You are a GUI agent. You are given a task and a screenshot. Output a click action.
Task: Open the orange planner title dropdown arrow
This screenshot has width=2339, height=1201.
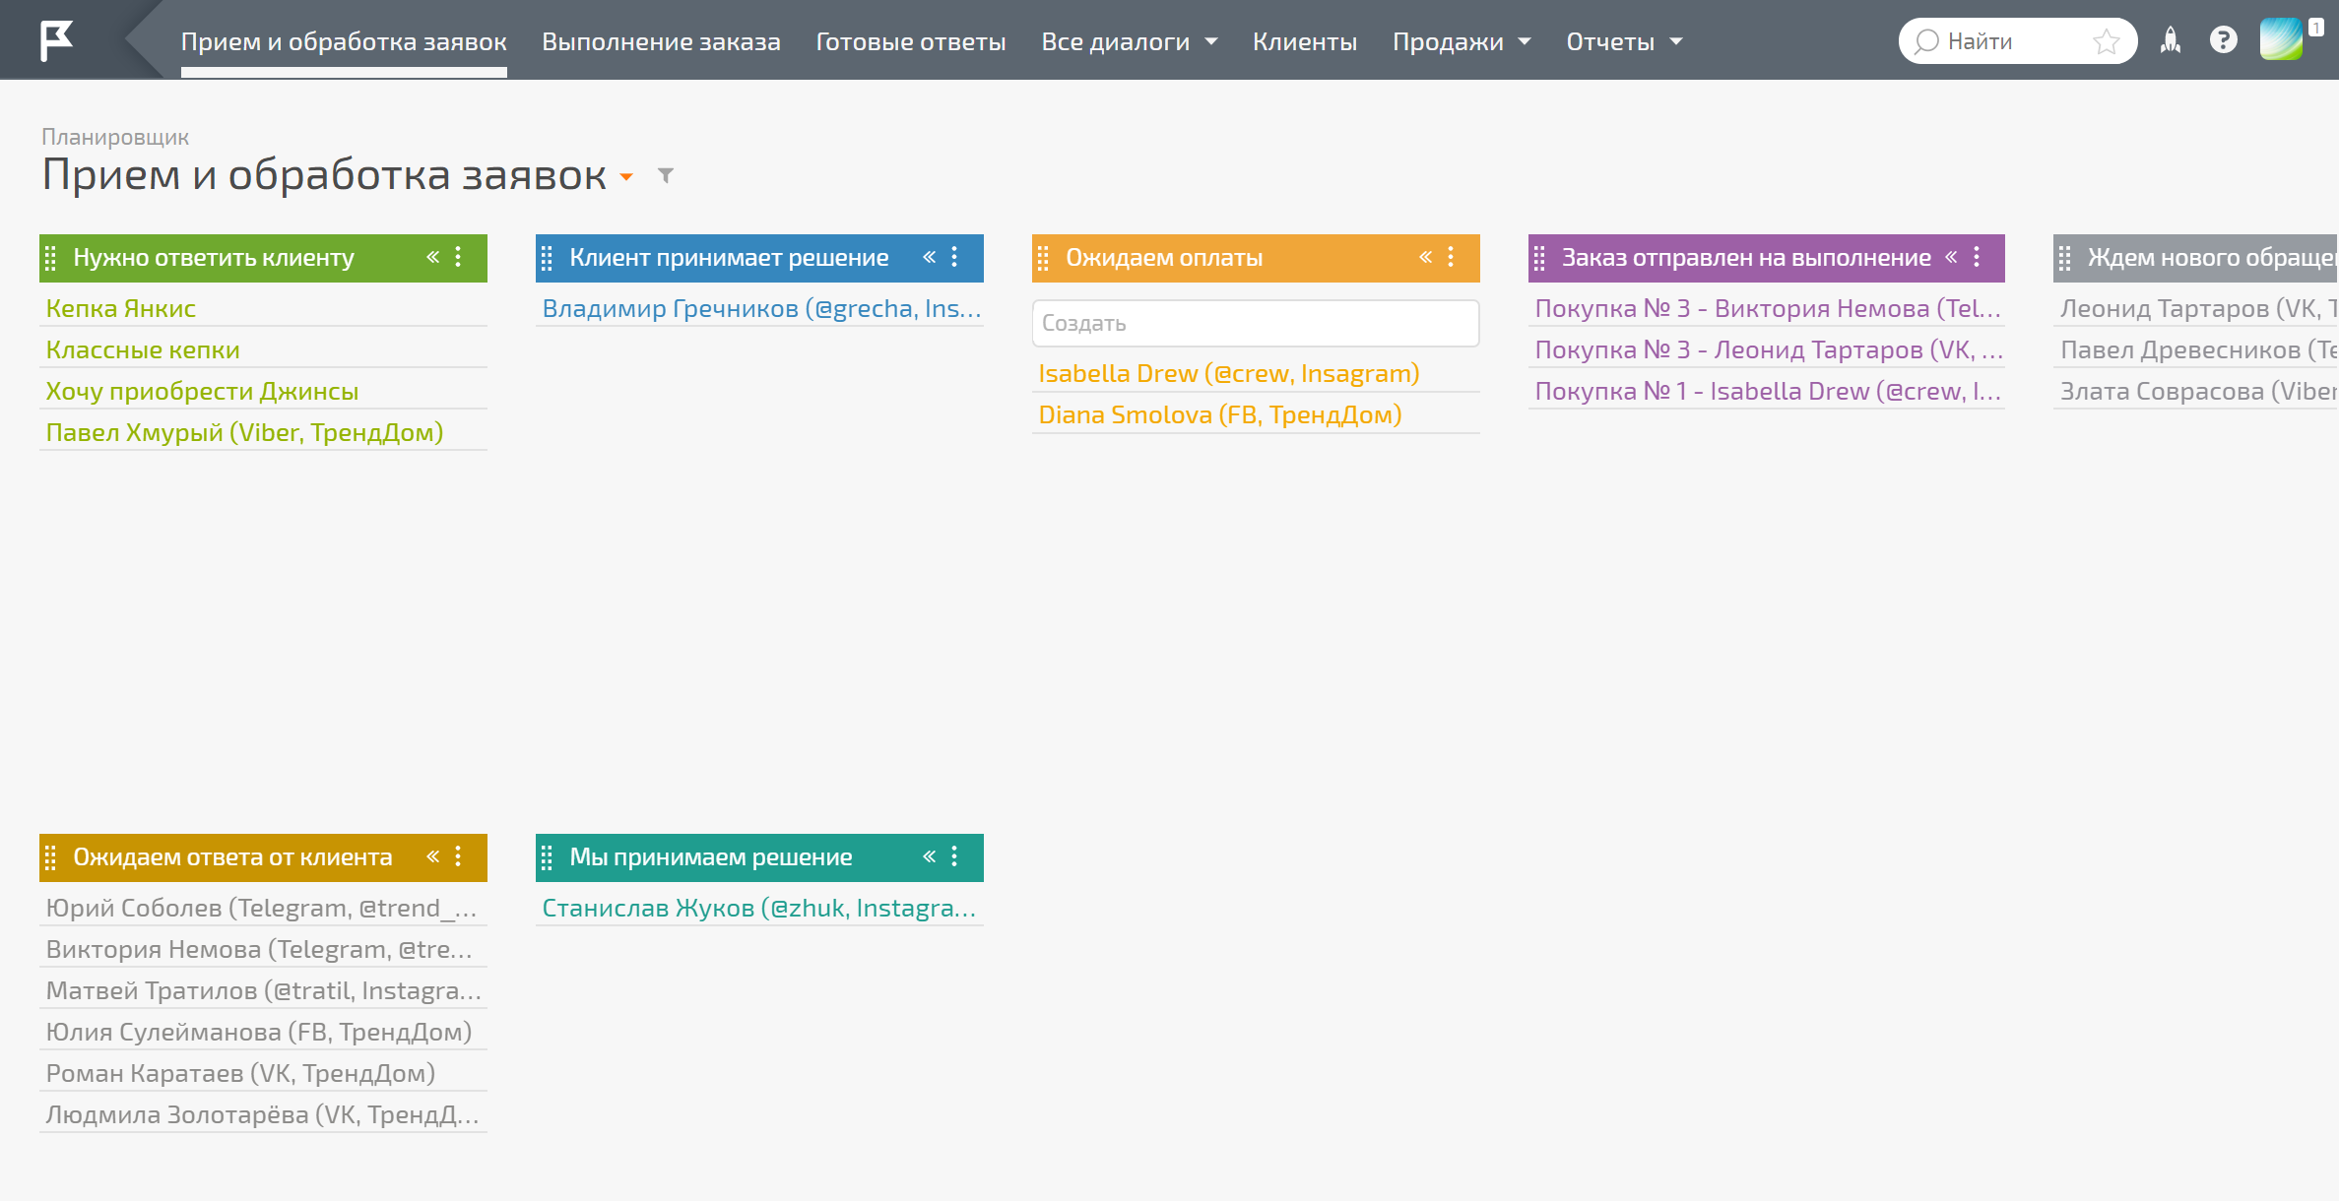tap(626, 177)
